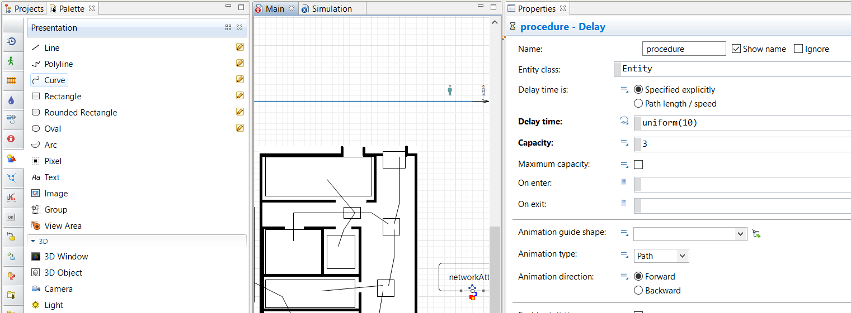Open the Analysis chart palette icon
Screen dimensions: 851x313
point(11,198)
